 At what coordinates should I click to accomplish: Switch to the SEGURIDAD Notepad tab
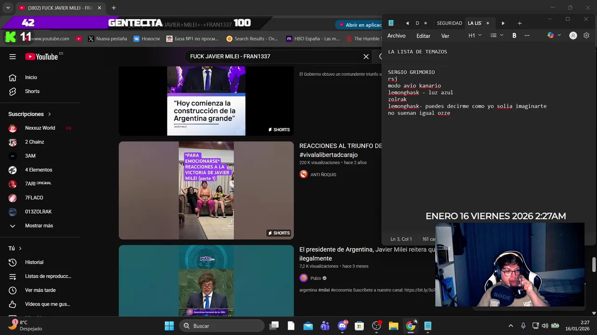[449, 23]
